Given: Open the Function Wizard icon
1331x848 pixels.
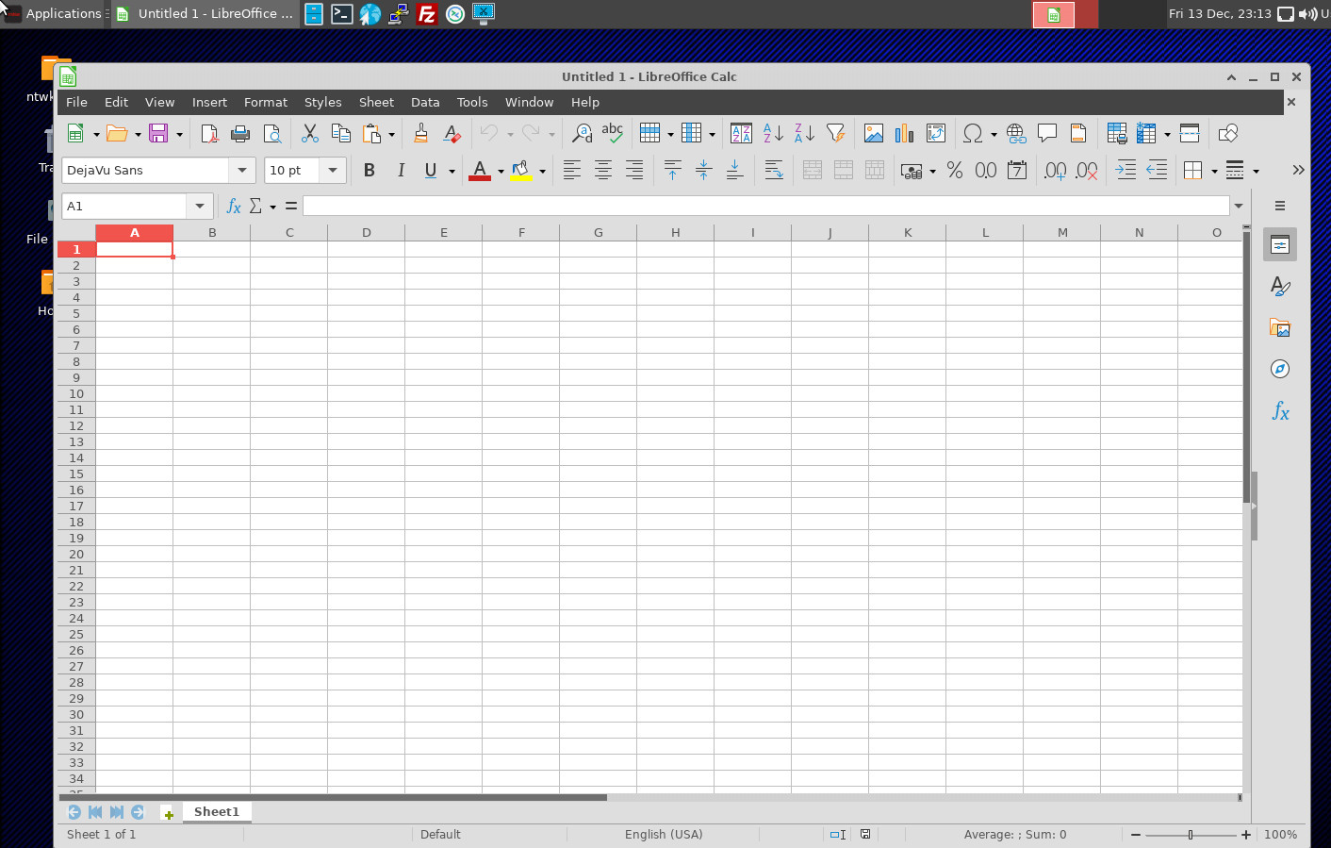Looking at the screenshot, I should (234, 206).
